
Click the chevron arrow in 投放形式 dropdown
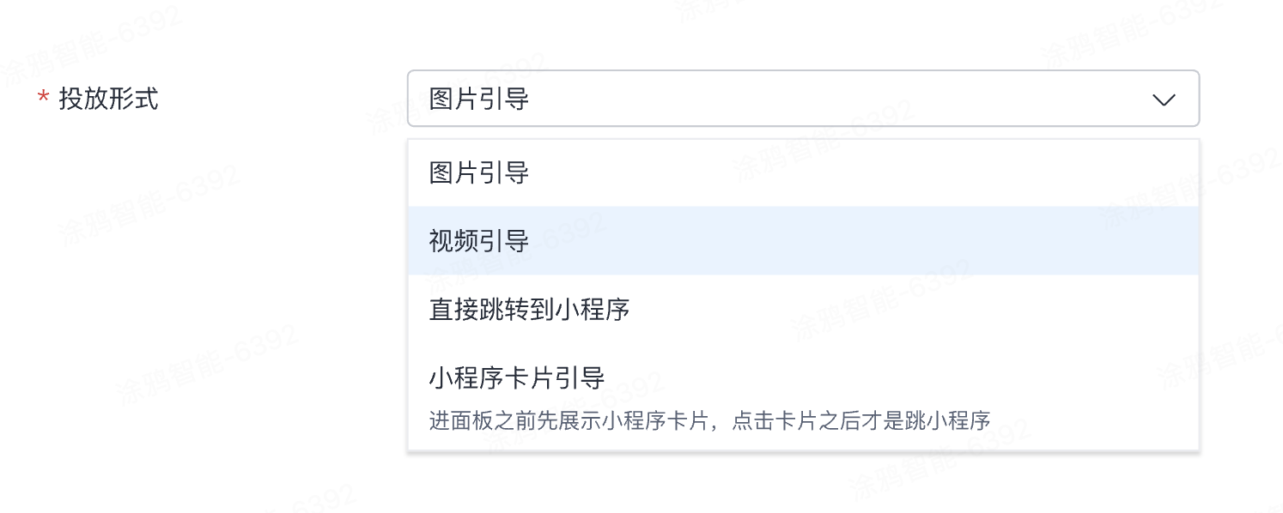click(x=1164, y=100)
